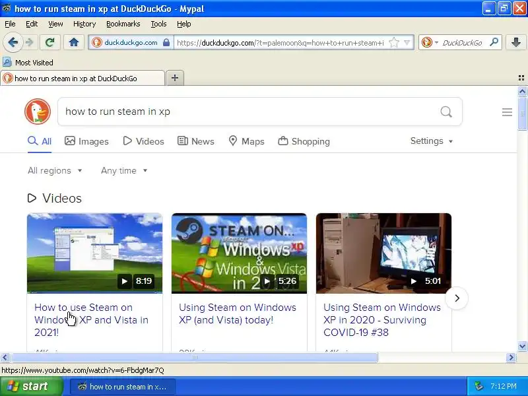
Task: Open 'Surviving COVID-19 #38' video link
Action: (x=382, y=320)
